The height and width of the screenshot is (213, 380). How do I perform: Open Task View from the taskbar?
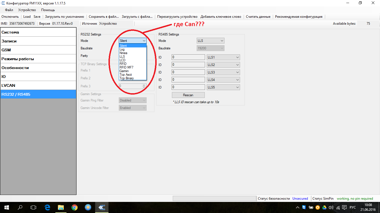coord(33,207)
